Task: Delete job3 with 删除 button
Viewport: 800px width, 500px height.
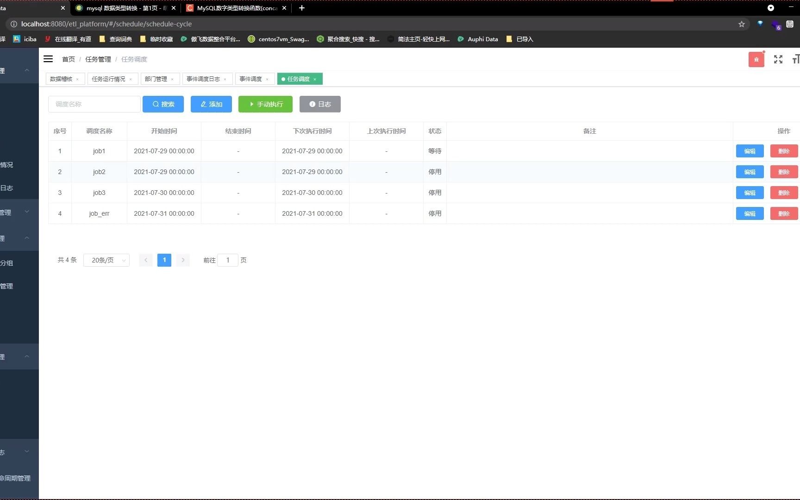Action: click(784, 193)
